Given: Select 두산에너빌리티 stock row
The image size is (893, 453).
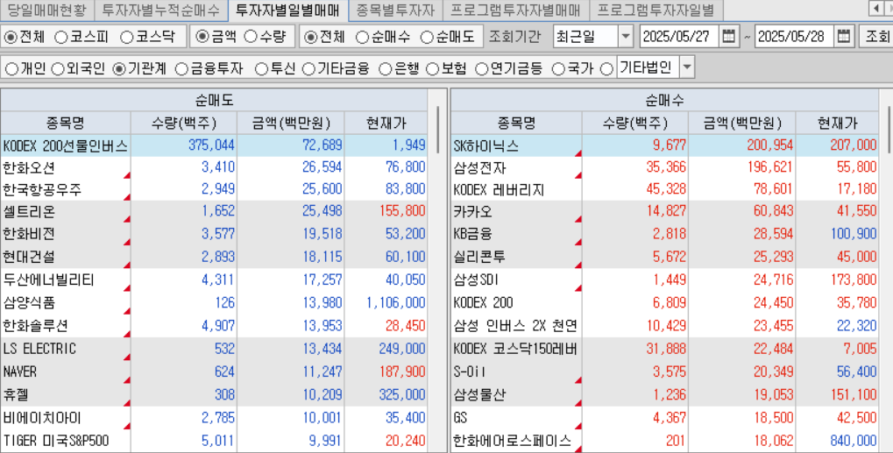Looking at the screenshot, I should click(x=214, y=280).
